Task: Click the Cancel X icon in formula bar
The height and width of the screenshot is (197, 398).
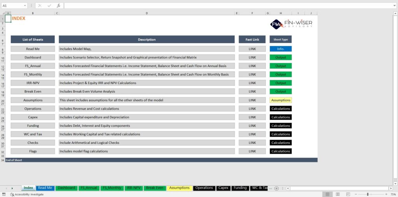Action: tap(40, 6)
